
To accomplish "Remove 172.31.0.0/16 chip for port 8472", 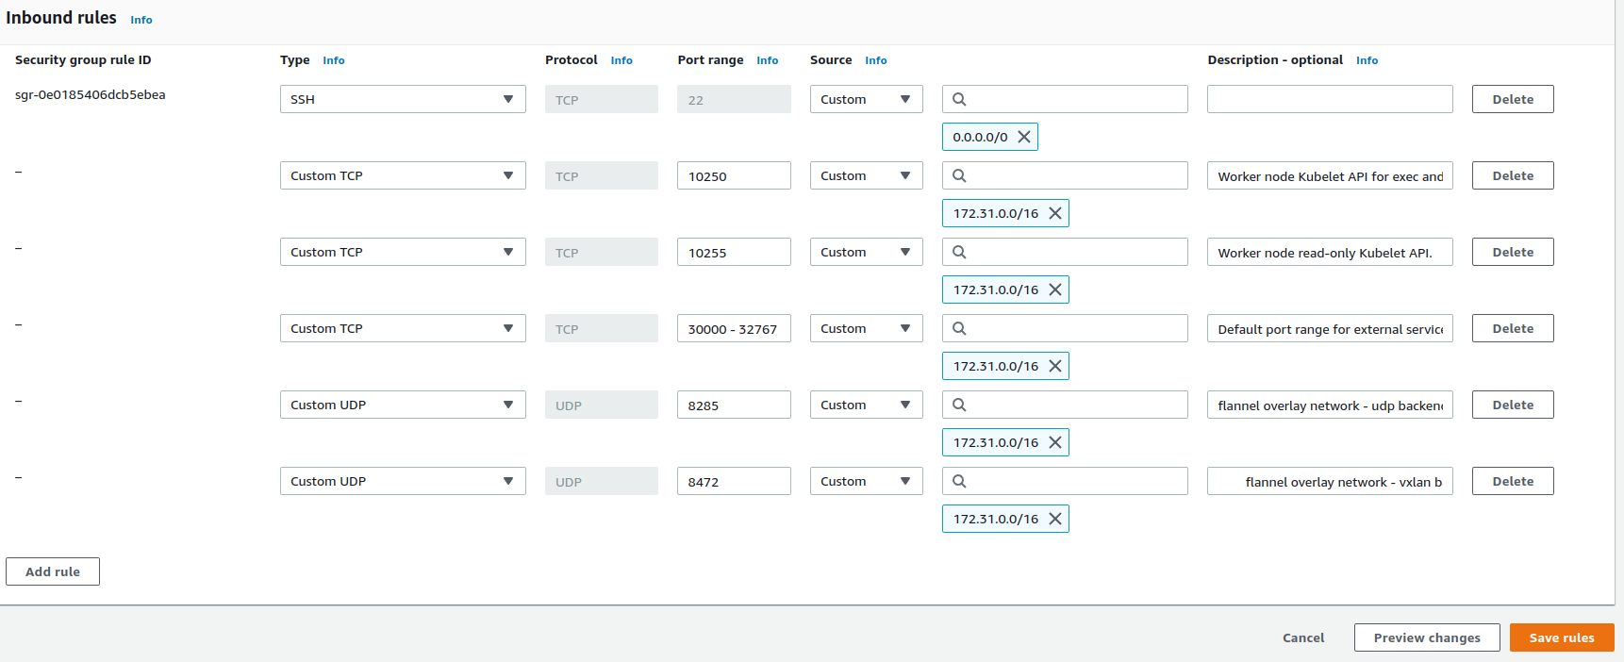I will pyautogui.click(x=1054, y=519).
